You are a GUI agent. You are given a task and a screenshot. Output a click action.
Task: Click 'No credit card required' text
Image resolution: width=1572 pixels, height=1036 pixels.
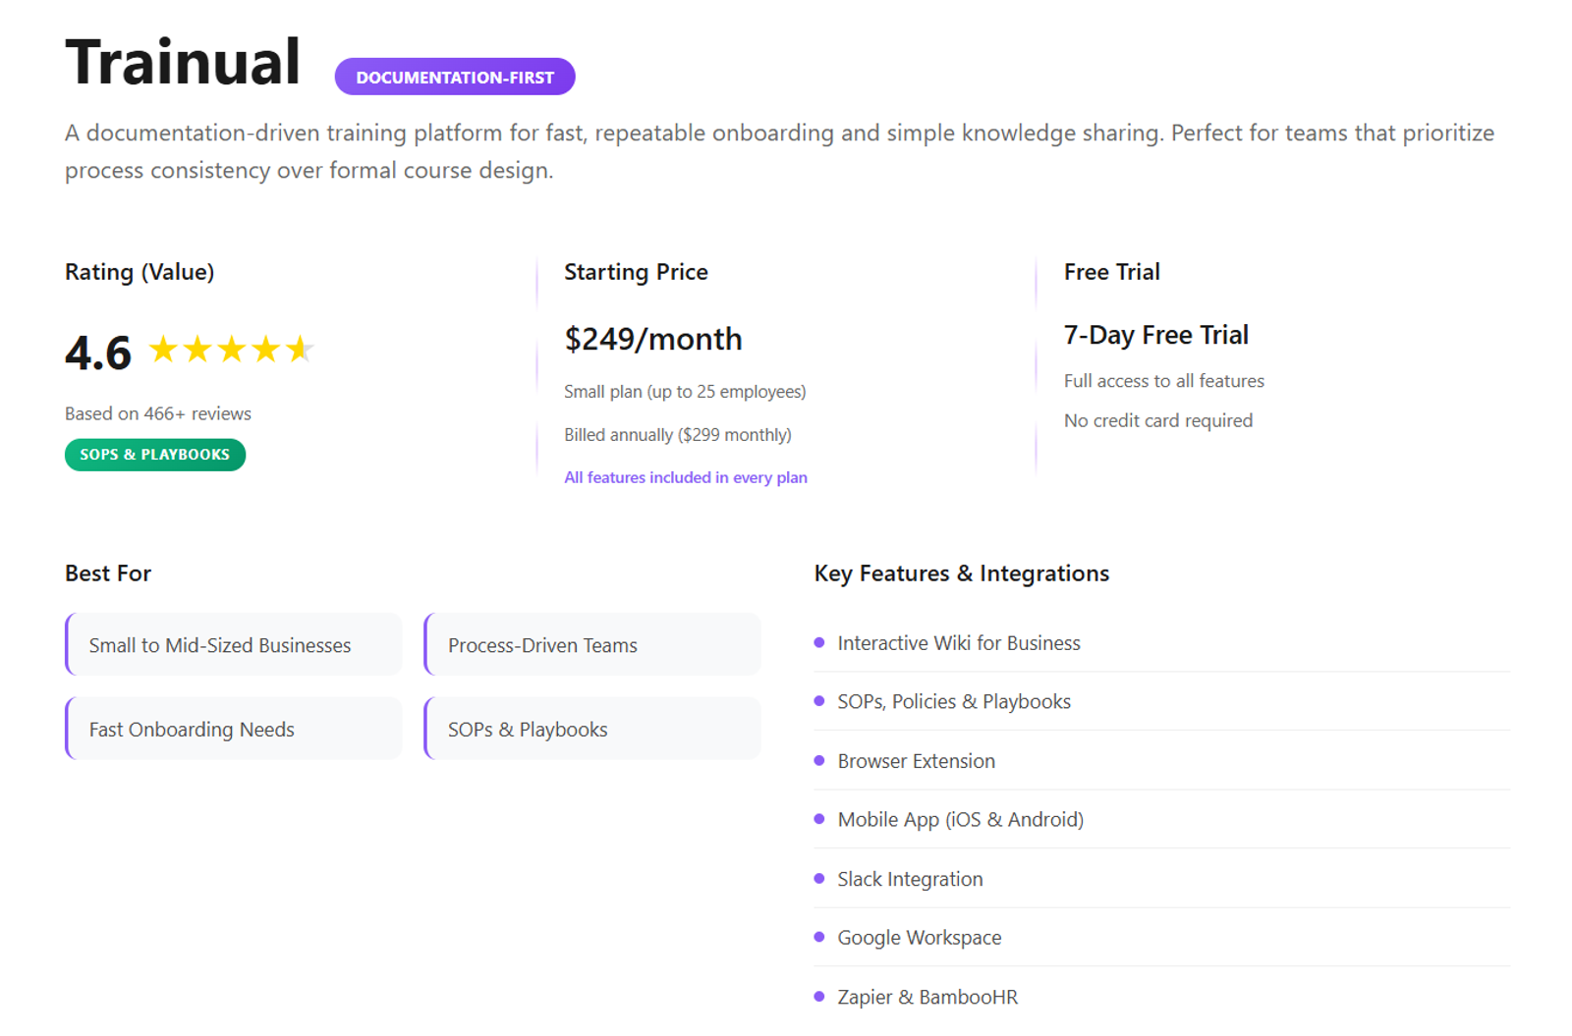click(1158, 420)
